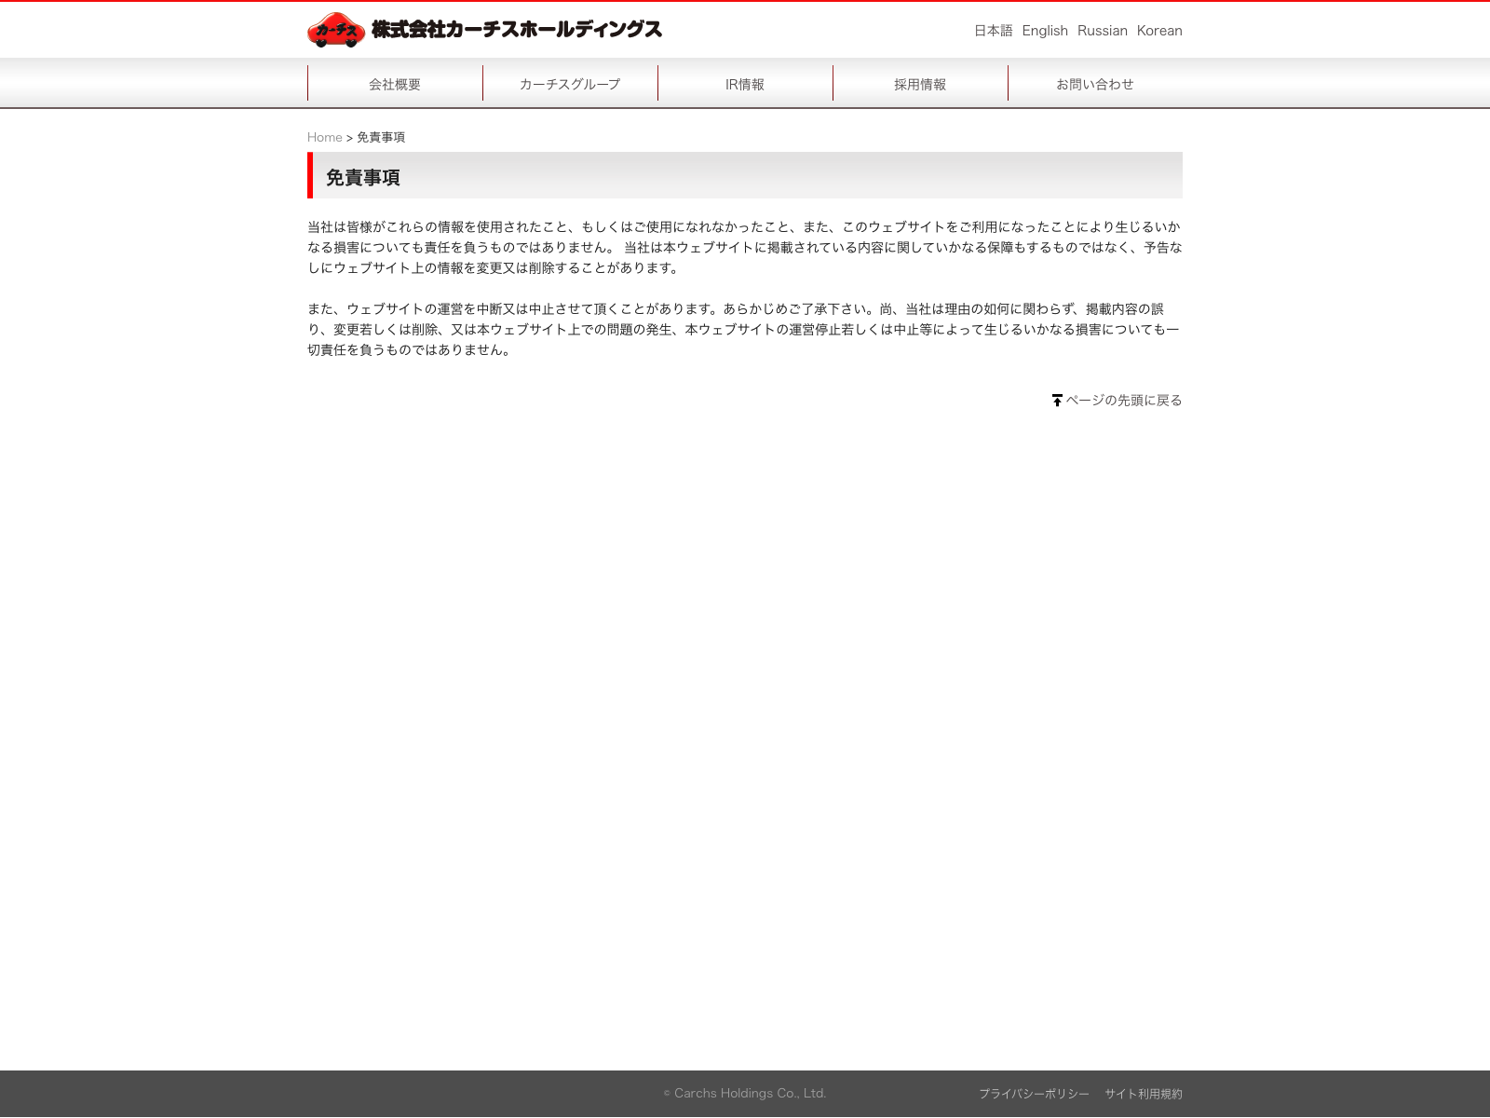Switch the site language to English
Image resolution: width=1490 pixels, height=1118 pixels.
click(1044, 31)
